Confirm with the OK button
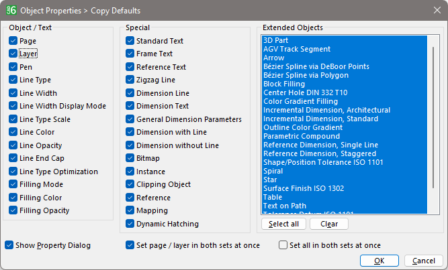 [x=379, y=261]
